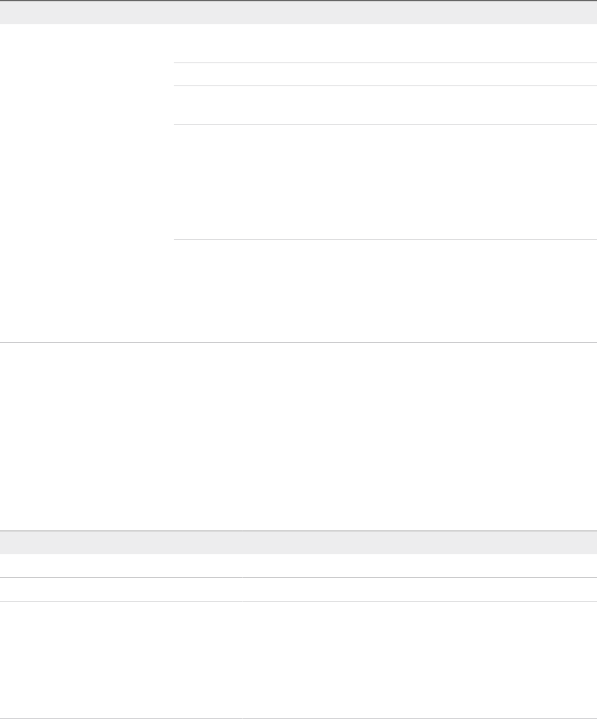Image resolution: width=597 pixels, height=719 pixels.
Task: Select the last sub-row above the upper table's bottom border
Action: click(x=385, y=291)
